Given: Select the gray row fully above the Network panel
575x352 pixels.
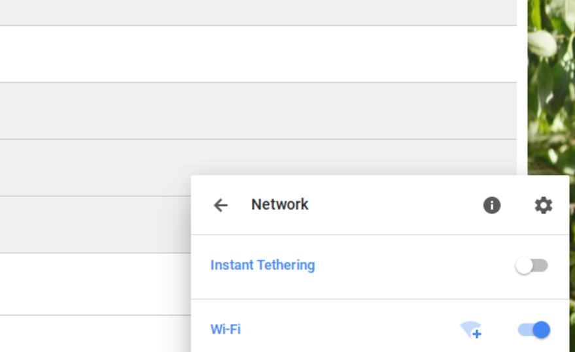Looking at the screenshot, I should click(258, 111).
